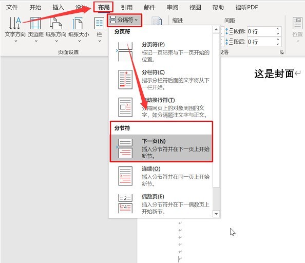This screenshot has height=263, width=305.
Task: Expand the 纸张大小 dropdown chevron
Action: tap(79, 41)
